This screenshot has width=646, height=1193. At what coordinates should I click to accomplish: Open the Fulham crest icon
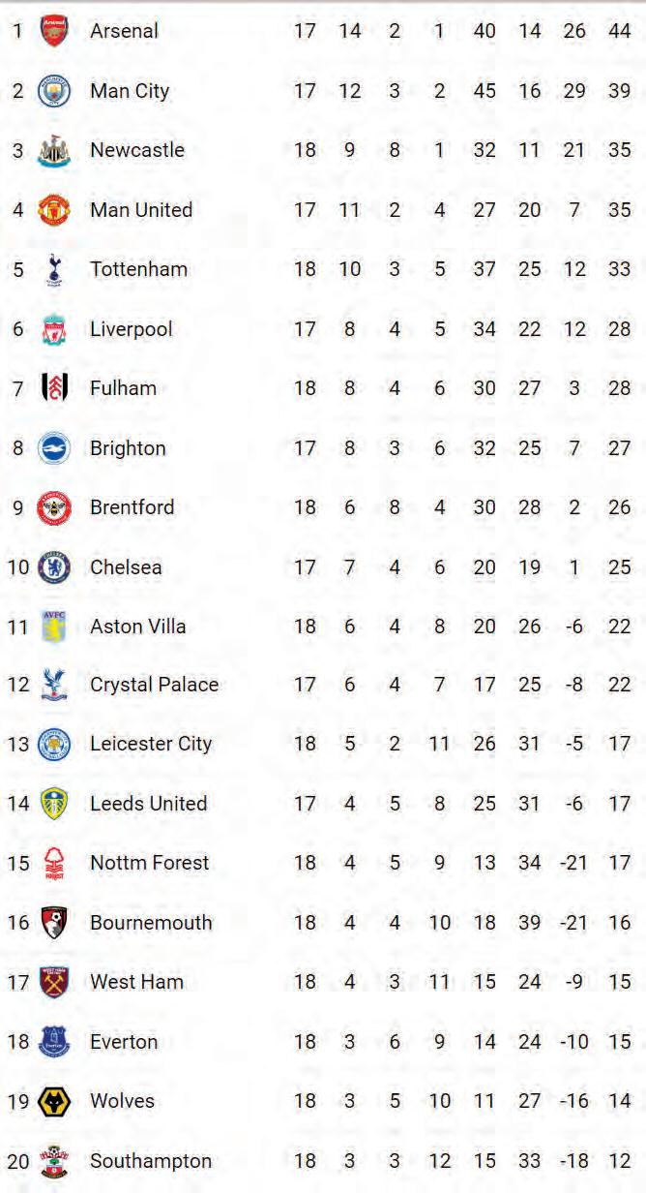coord(54,388)
